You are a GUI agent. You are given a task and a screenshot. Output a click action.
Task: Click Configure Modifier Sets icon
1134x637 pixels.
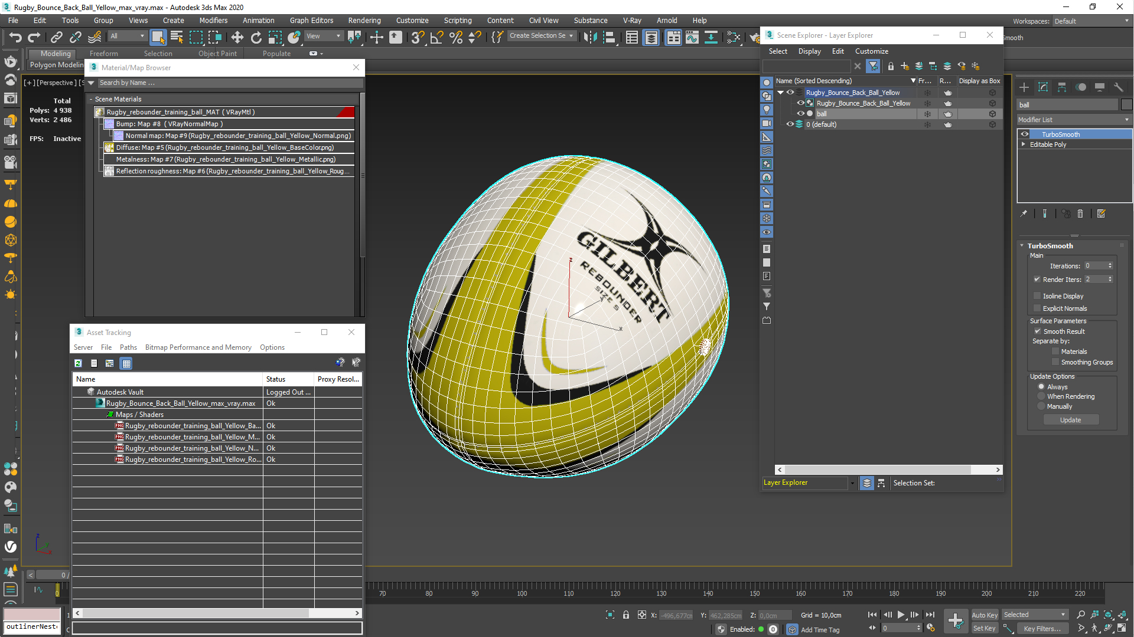coord(1102,214)
